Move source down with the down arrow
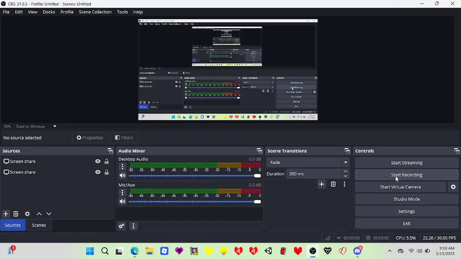The width and height of the screenshot is (461, 259). pos(49,214)
